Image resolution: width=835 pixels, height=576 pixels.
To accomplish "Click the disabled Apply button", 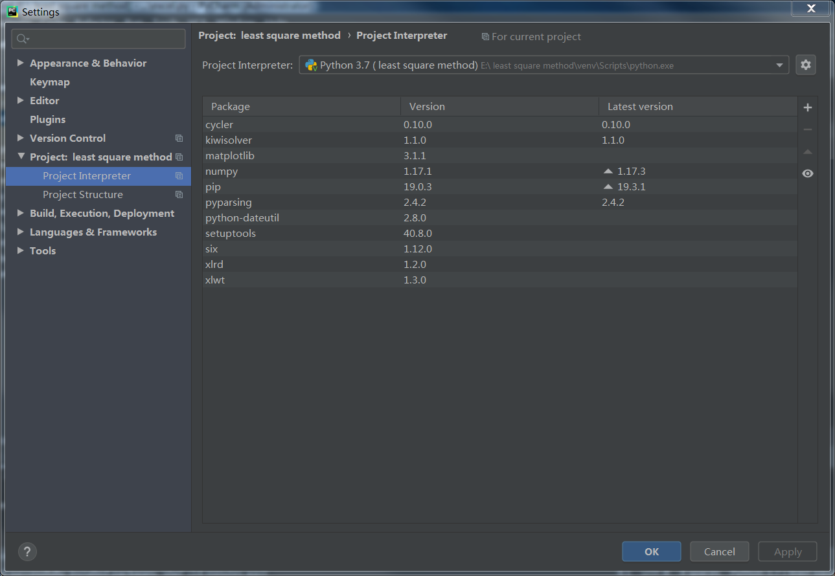I will [788, 551].
